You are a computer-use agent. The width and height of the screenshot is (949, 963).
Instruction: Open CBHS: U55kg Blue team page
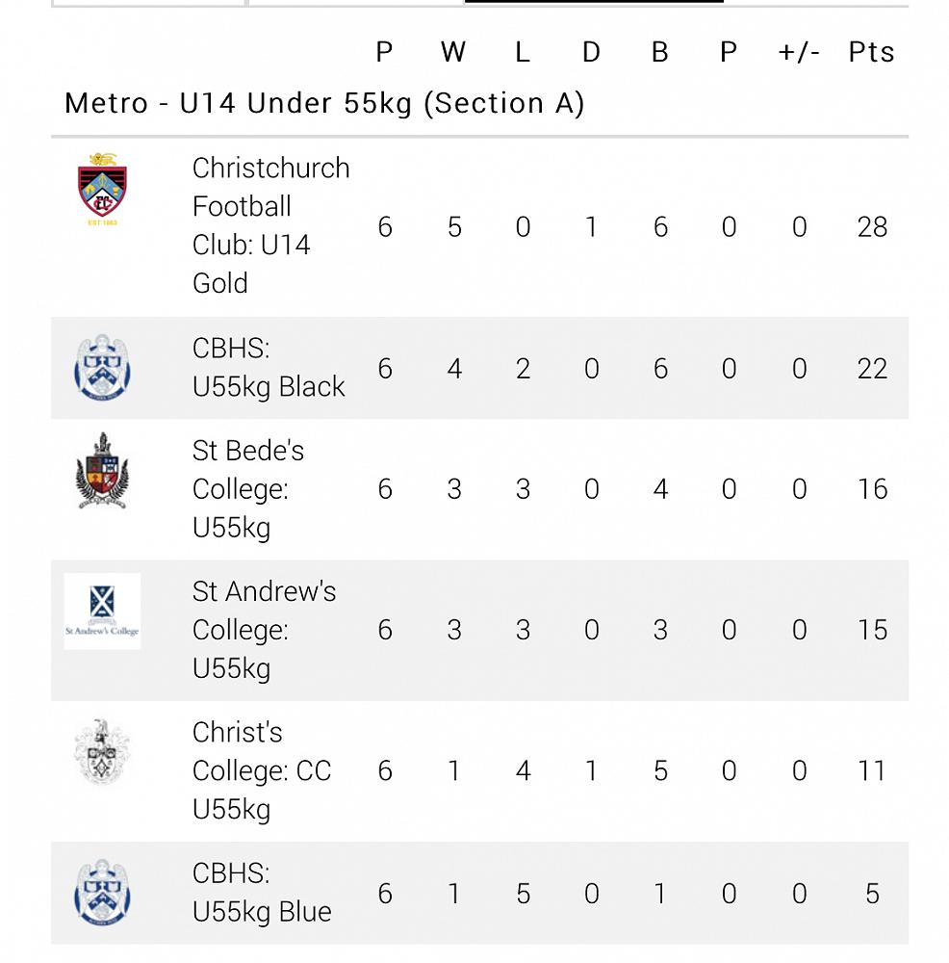(261, 893)
